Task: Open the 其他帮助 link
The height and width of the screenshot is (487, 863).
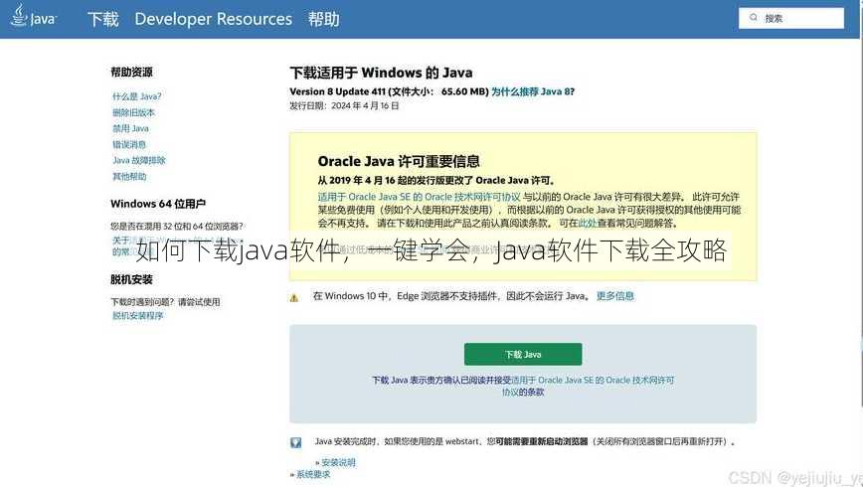Action: coord(129,176)
